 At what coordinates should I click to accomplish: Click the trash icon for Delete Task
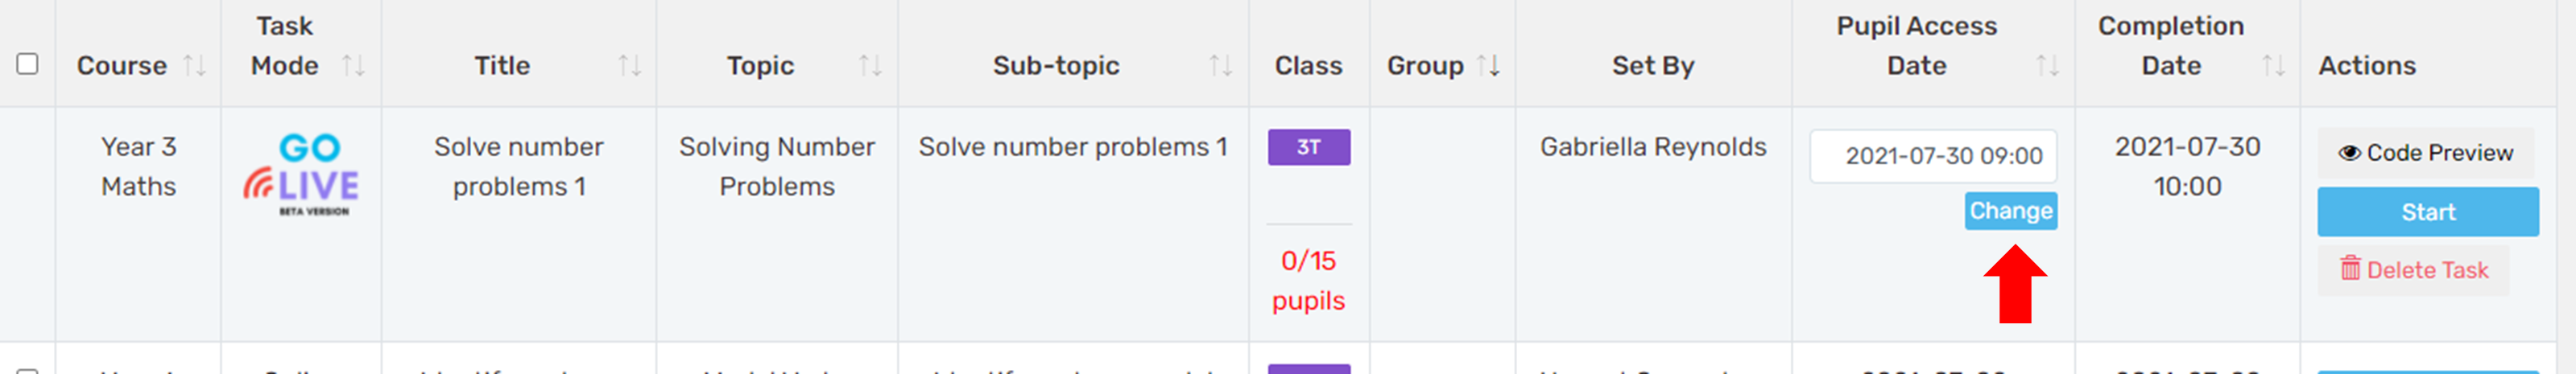pyautogui.click(x=2350, y=268)
